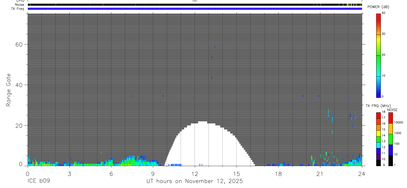Screen dimensions: 407x188
Task: Click the '100' value on NOISE scale
Action: point(397,144)
